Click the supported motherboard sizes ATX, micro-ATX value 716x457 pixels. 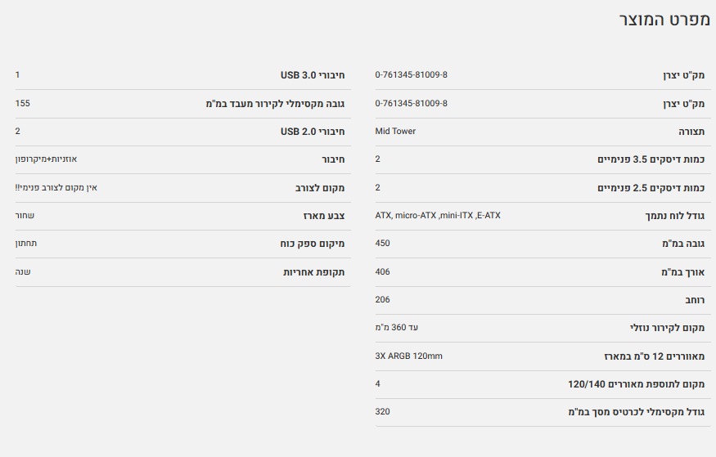pyautogui.click(x=437, y=216)
